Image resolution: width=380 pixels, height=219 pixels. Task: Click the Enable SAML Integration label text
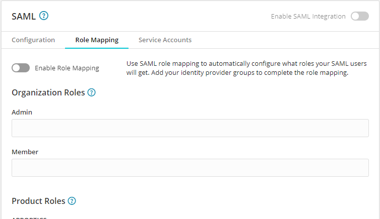click(308, 16)
